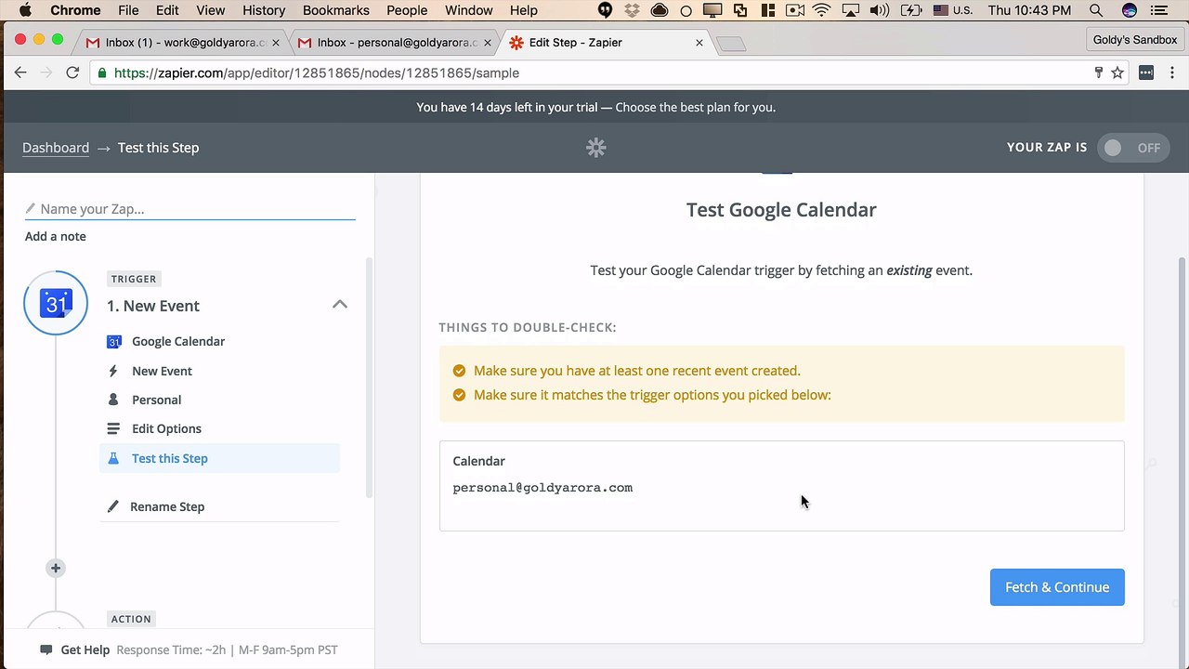The image size is (1189, 669).
Task: Click the Zapier asterisk logo in header
Action: (x=595, y=148)
